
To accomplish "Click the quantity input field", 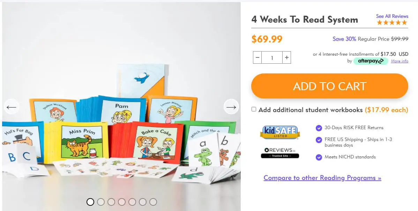I will pyautogui.click(x=272, y=57).
